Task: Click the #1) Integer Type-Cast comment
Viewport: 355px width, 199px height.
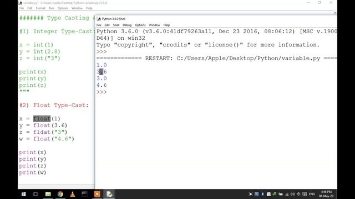Action: (57, 32)
